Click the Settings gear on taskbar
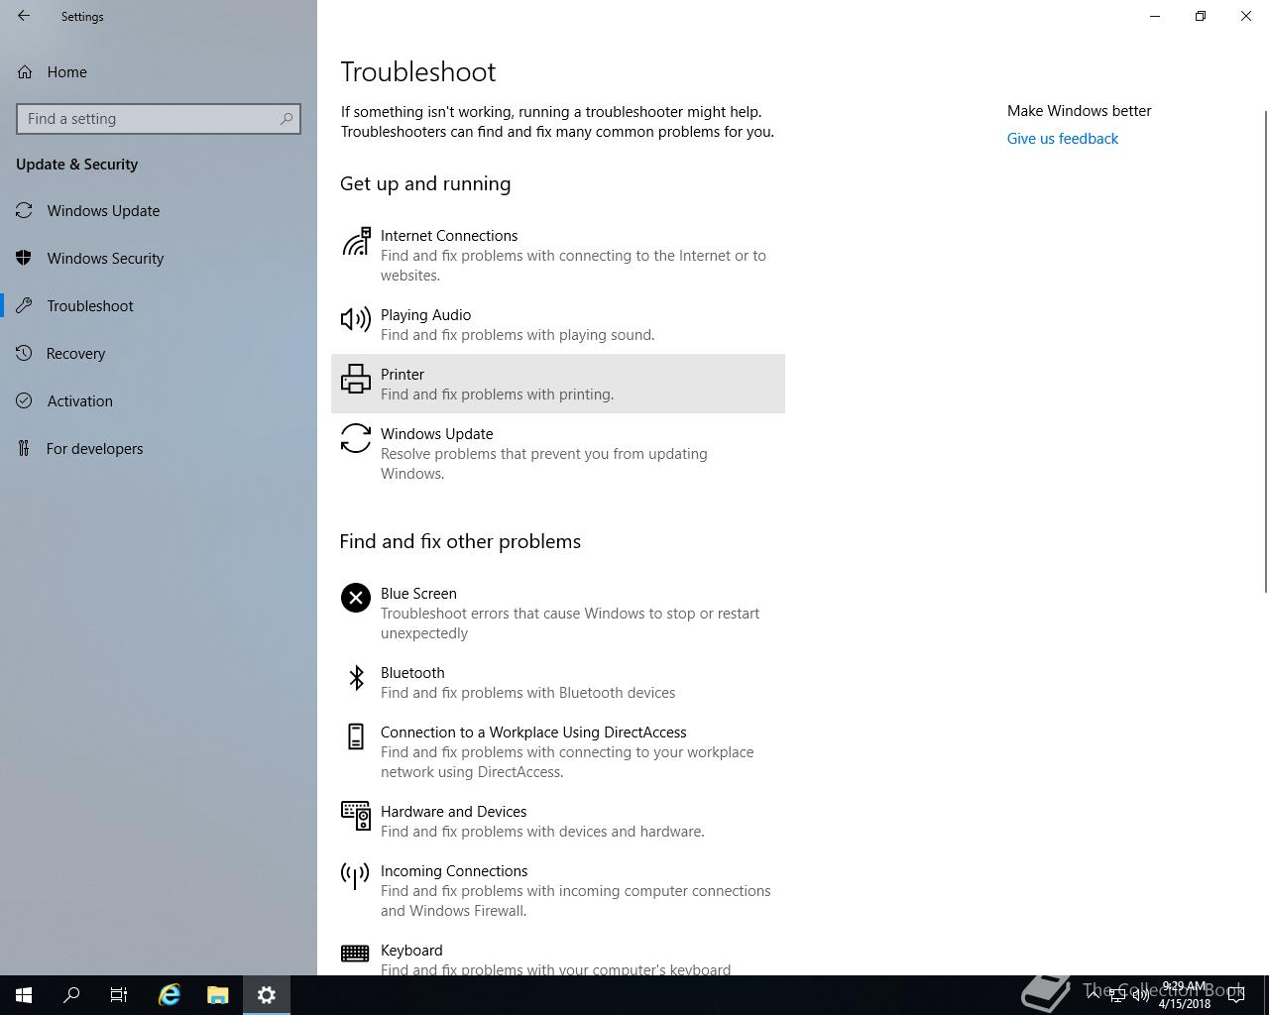Screen dimensions: 1269x1015 tap(267, 995)
